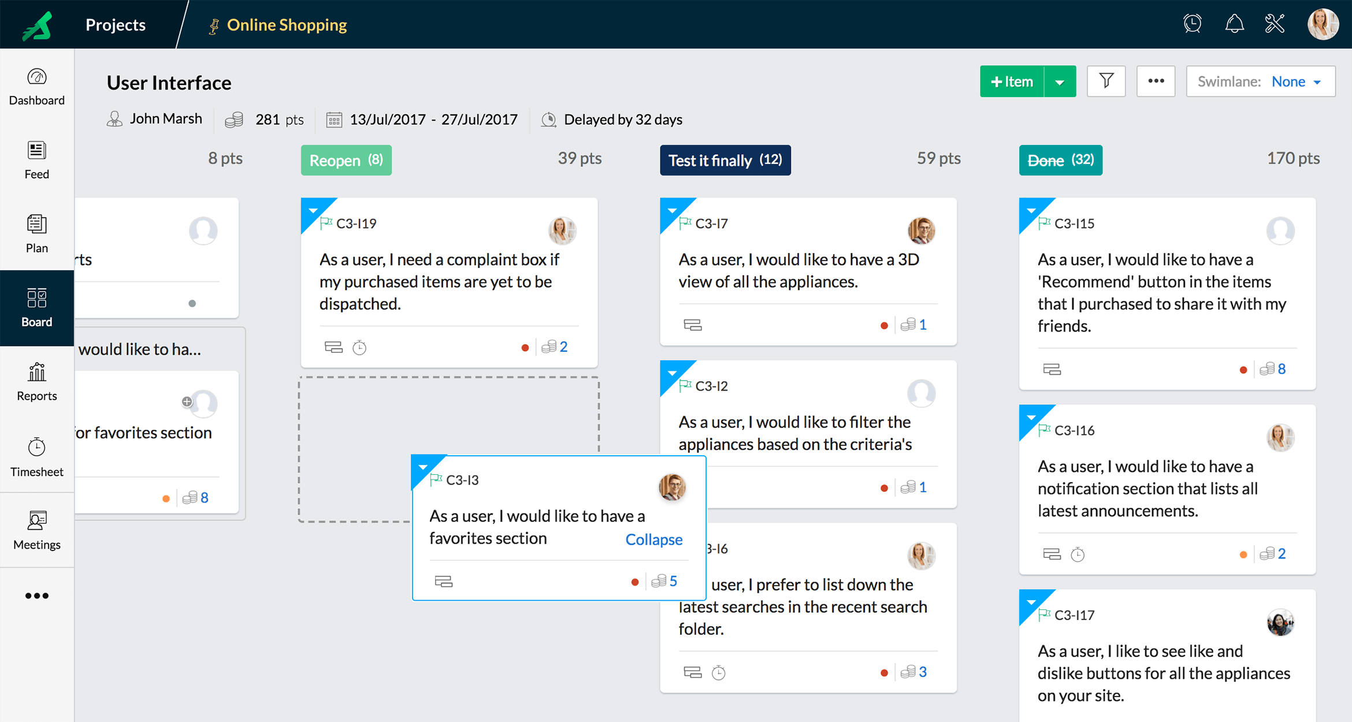Image resolution: width=1352 pixels, height=722 pixels.
Task: Click the + Item button
Action: click(x=1012, y=81)
